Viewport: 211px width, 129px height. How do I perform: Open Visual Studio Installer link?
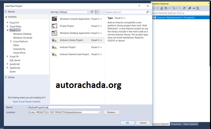[27, 102]
